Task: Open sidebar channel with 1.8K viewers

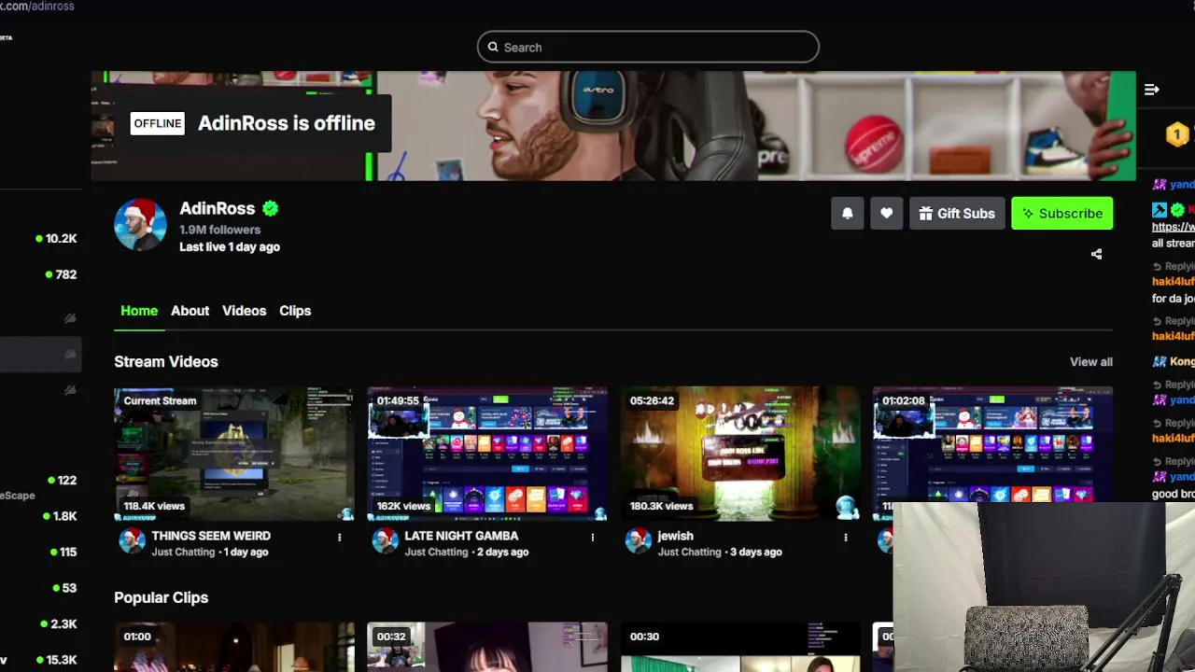Action: click(41, 516)
